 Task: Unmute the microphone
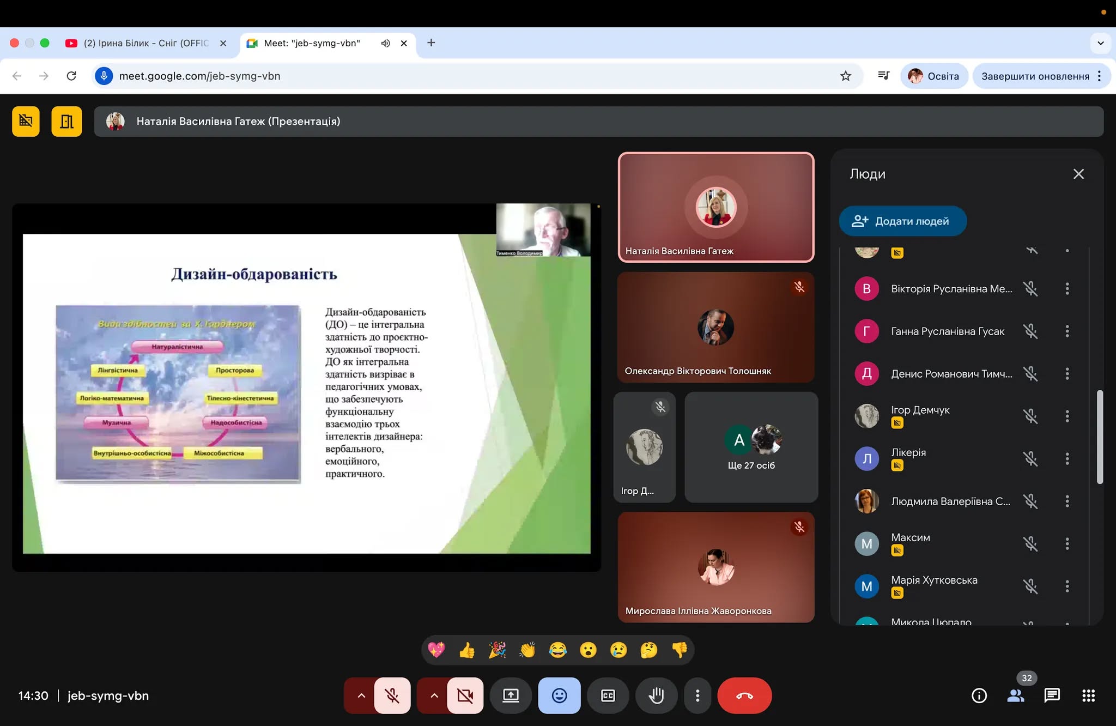pos(392,695)
